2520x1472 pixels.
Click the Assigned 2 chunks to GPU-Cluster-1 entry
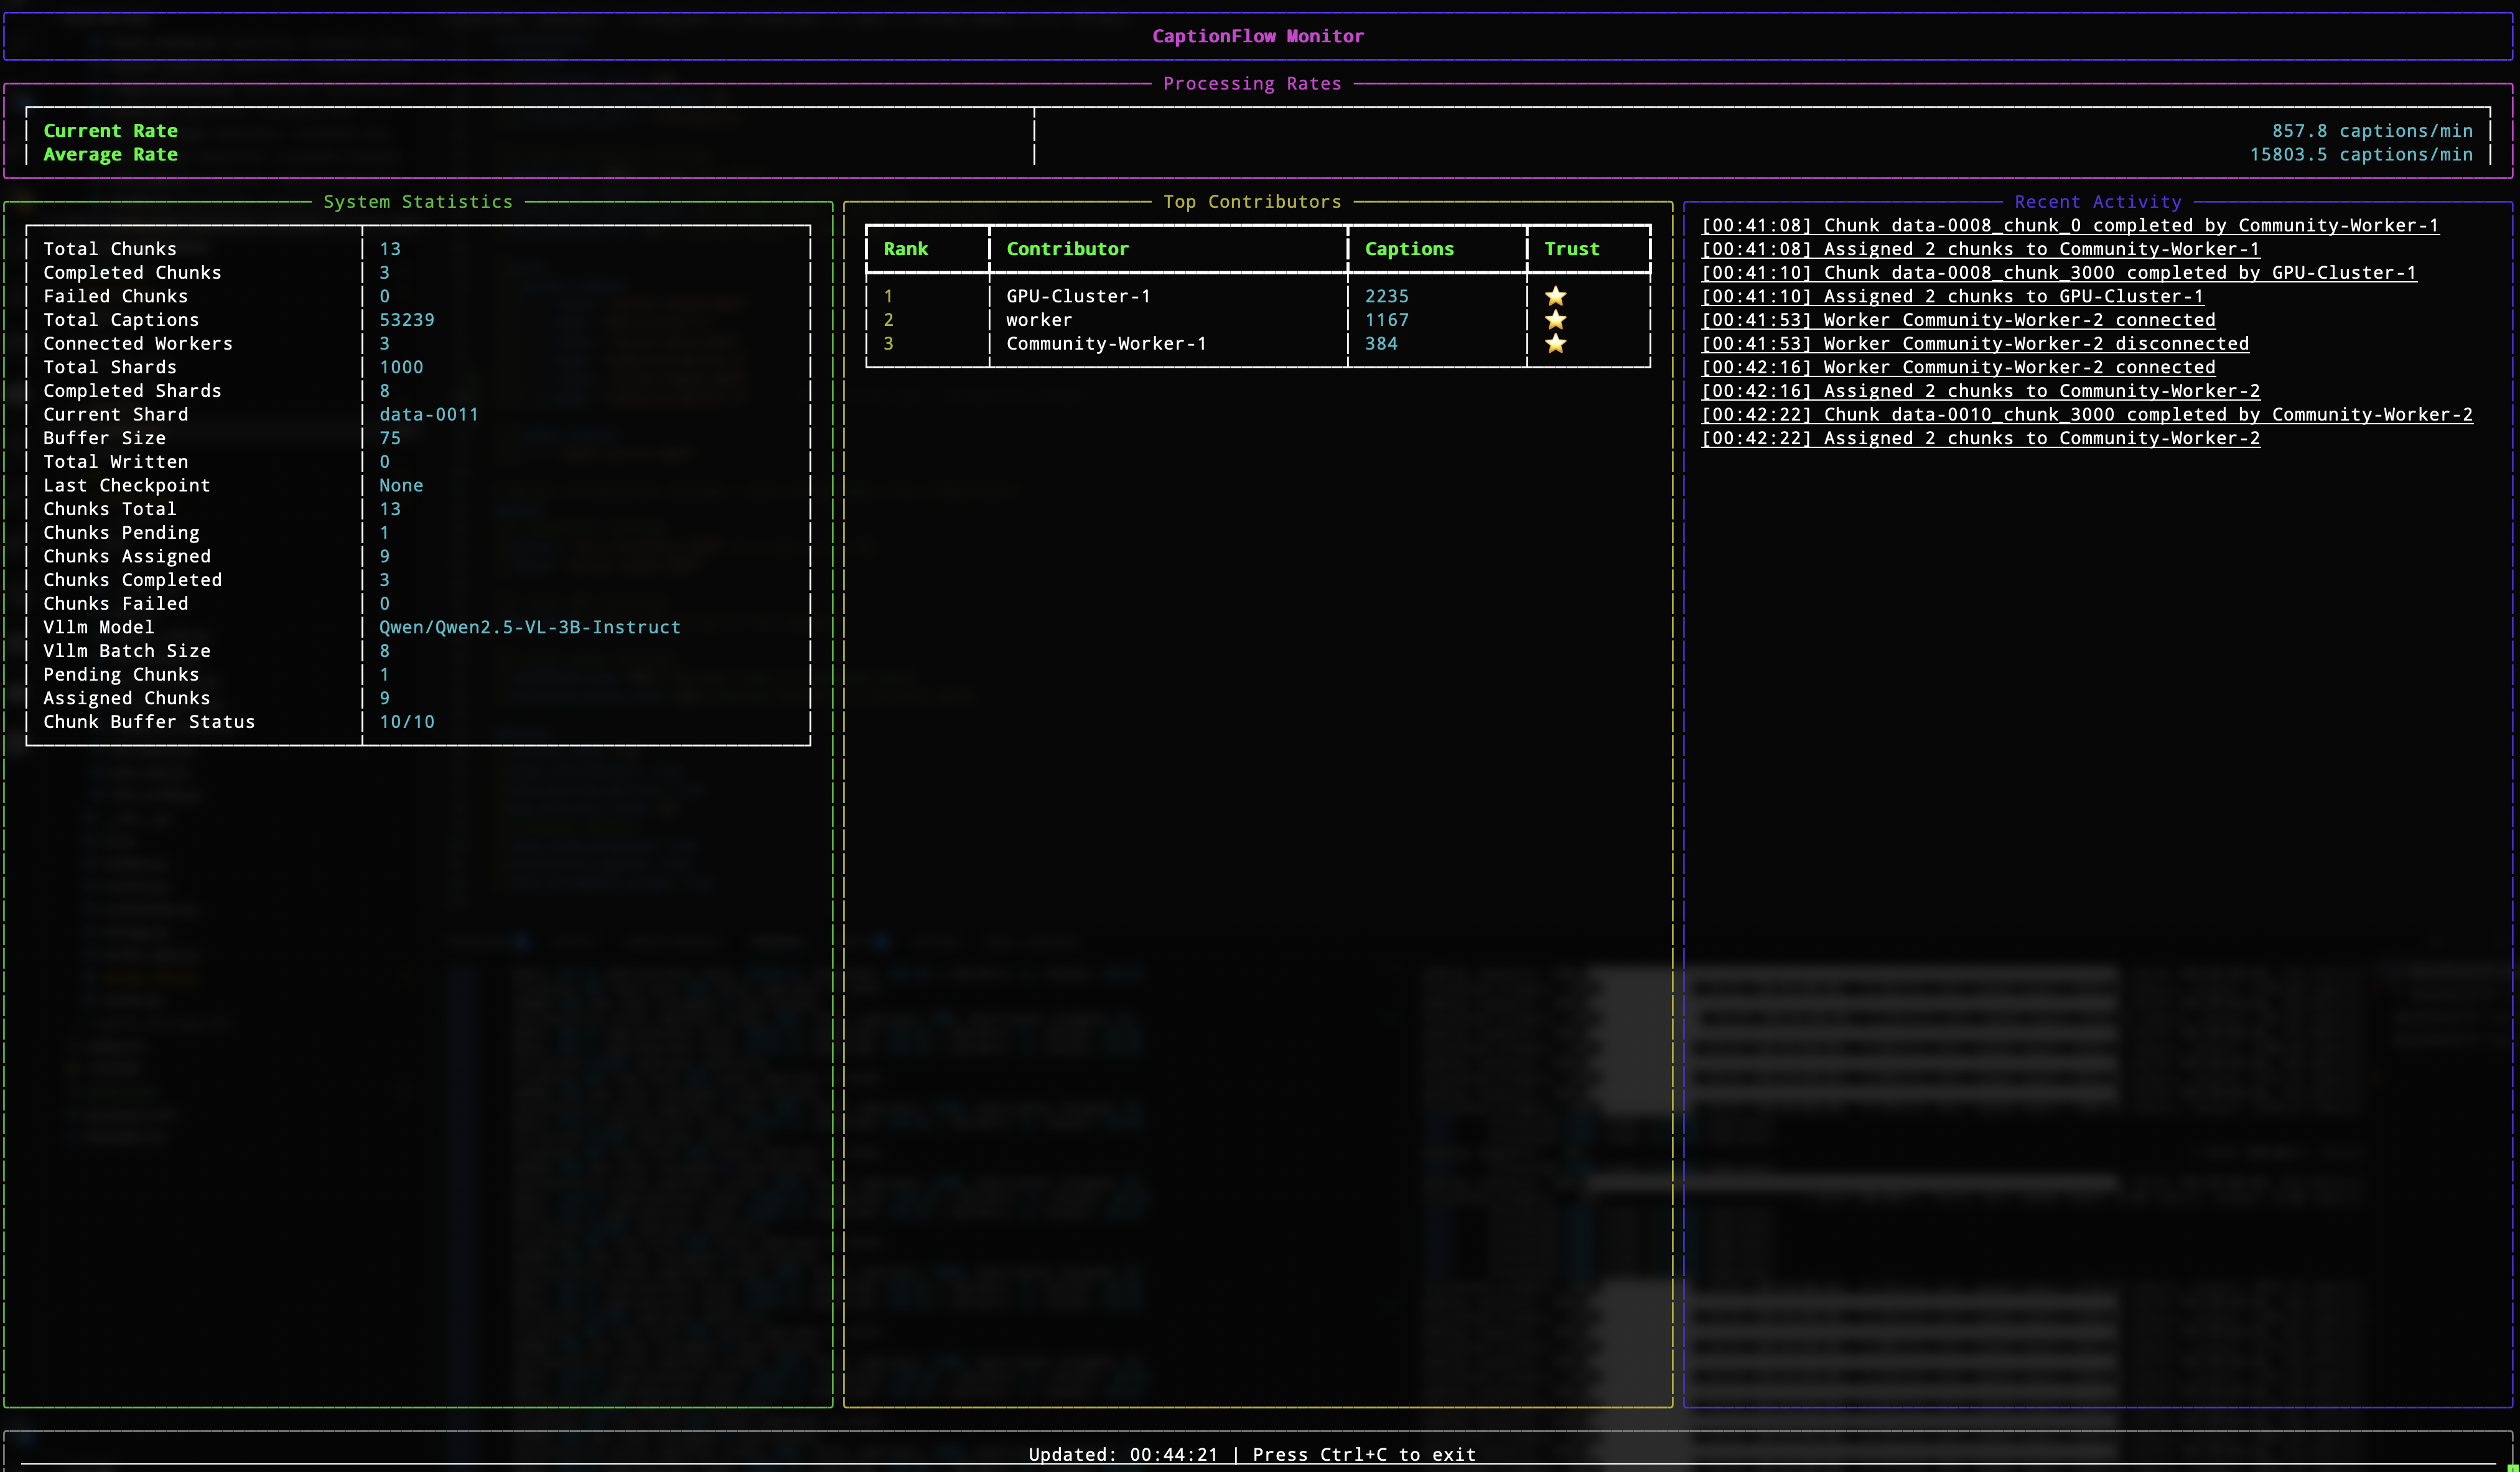click(1952, 296)
